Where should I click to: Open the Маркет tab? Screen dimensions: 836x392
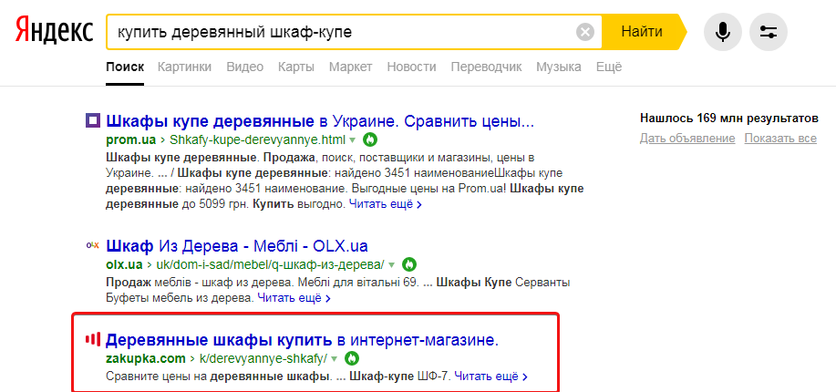pyautogui.click(x=350, y=67)
